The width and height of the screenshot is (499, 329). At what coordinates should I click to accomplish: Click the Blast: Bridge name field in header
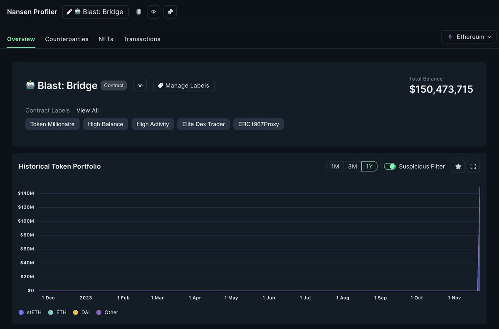coord(96,12)
